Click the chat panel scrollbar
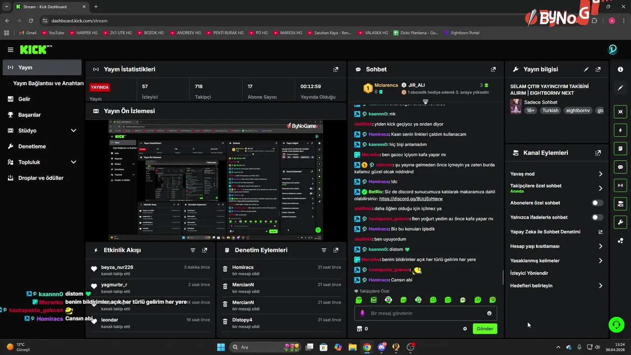Image resolution: width=631 pixels, height=355 pixels. point(503,277)
